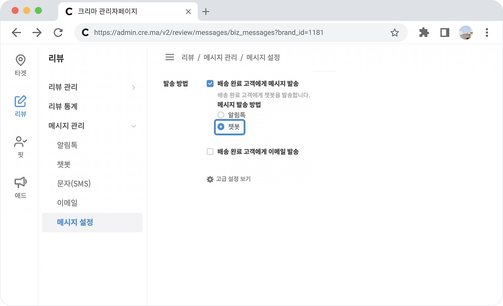Uncheck 배송 완료 고객에게 메시지 발송
Image resolution: width=503 pixels, height=306 pixels.
[x=210, y=83]
